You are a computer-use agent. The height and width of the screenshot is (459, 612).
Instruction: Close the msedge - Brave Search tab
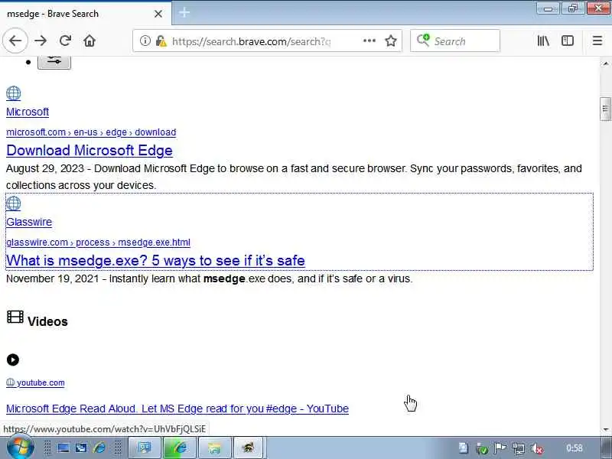pyautogui.click(x=158, y=14)
